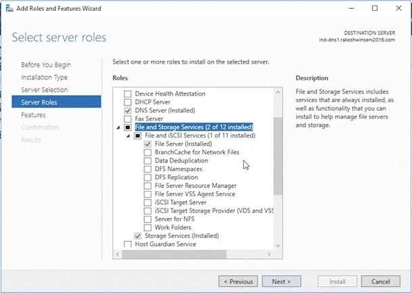
Task: Select the Server for NFS label
Action: (x=175, y=219)
